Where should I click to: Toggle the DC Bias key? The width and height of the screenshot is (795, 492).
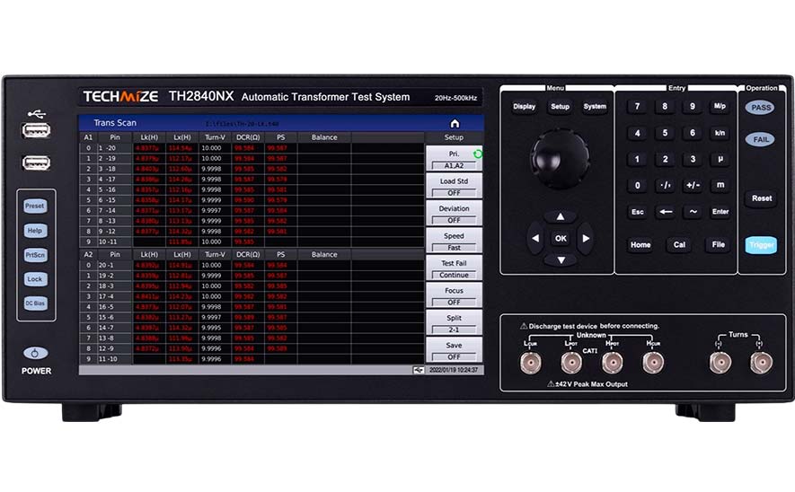click(35, 303)
